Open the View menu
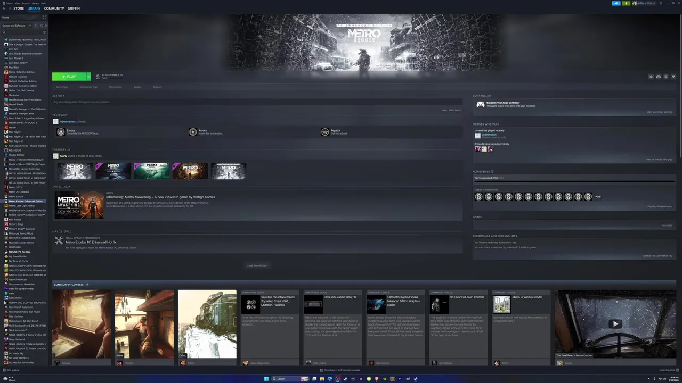The height and width of the screenshot is (383, 682). click(18, 3)
